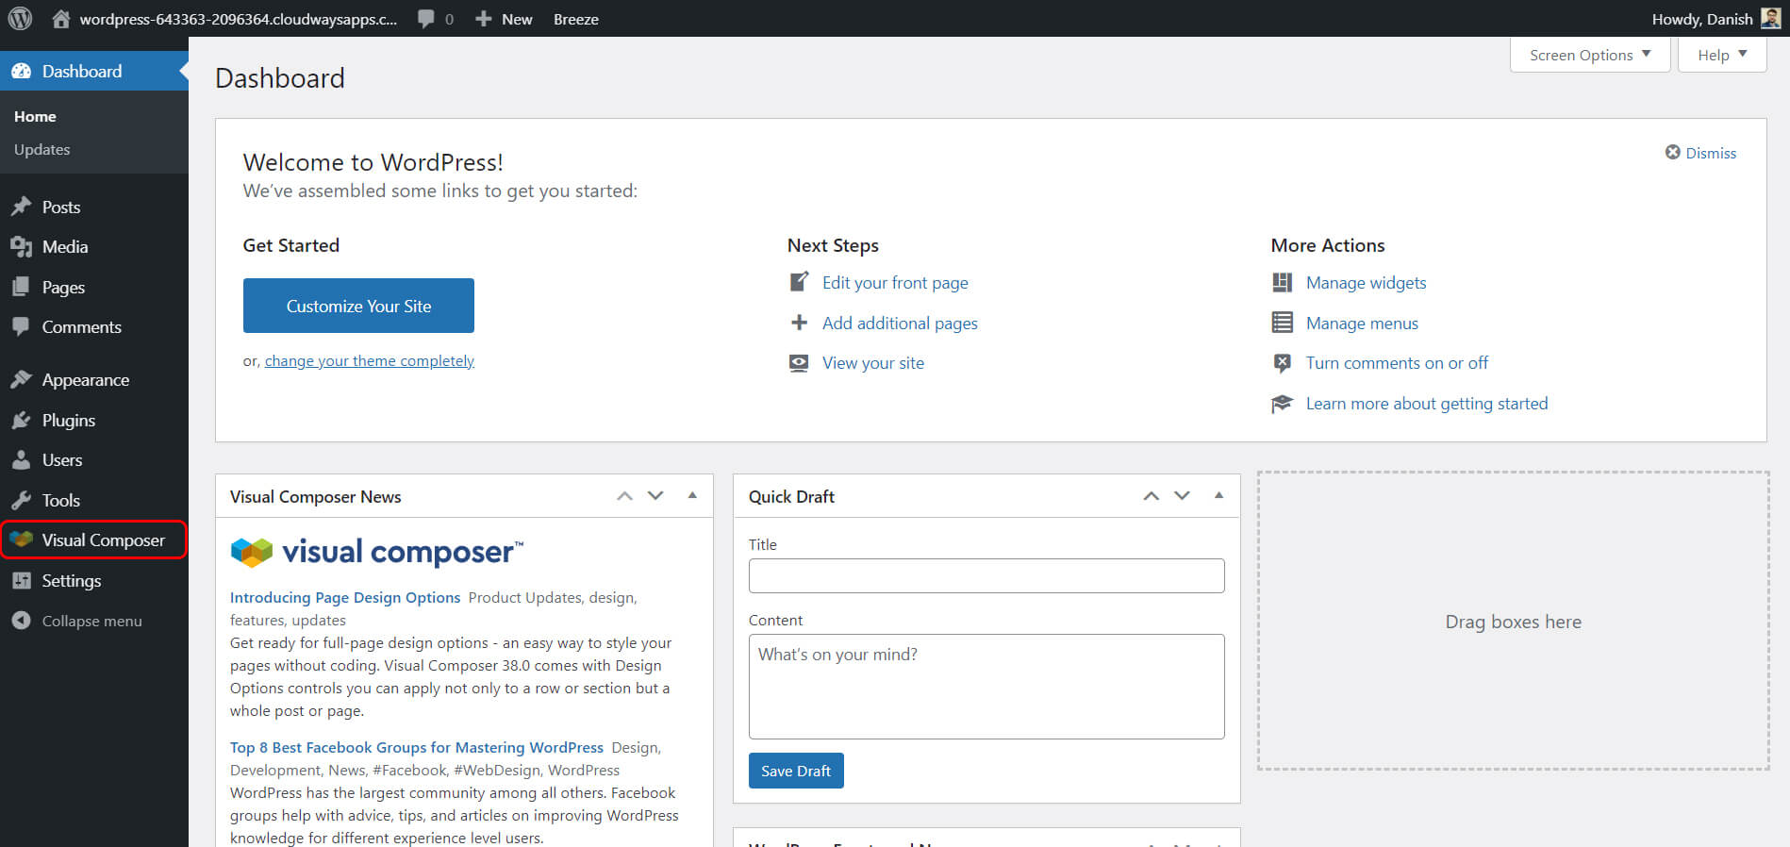
Task: Open the comments bubble icon in admin bar
Action: 426,19
